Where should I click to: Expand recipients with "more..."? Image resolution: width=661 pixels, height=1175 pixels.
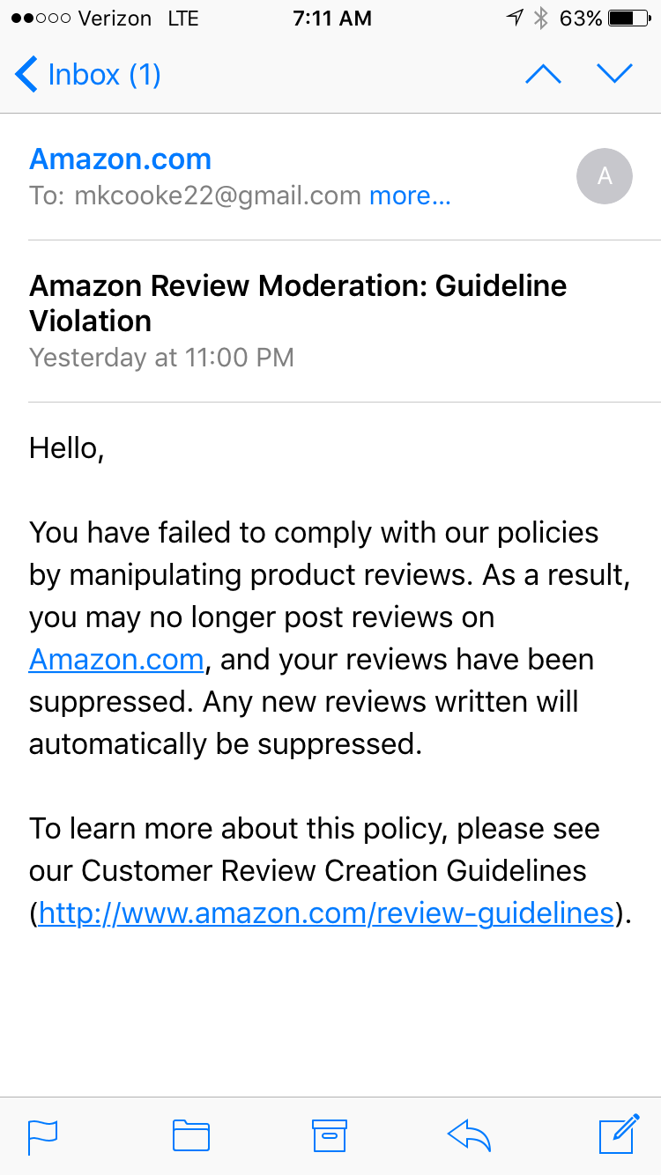click(410, 196)
